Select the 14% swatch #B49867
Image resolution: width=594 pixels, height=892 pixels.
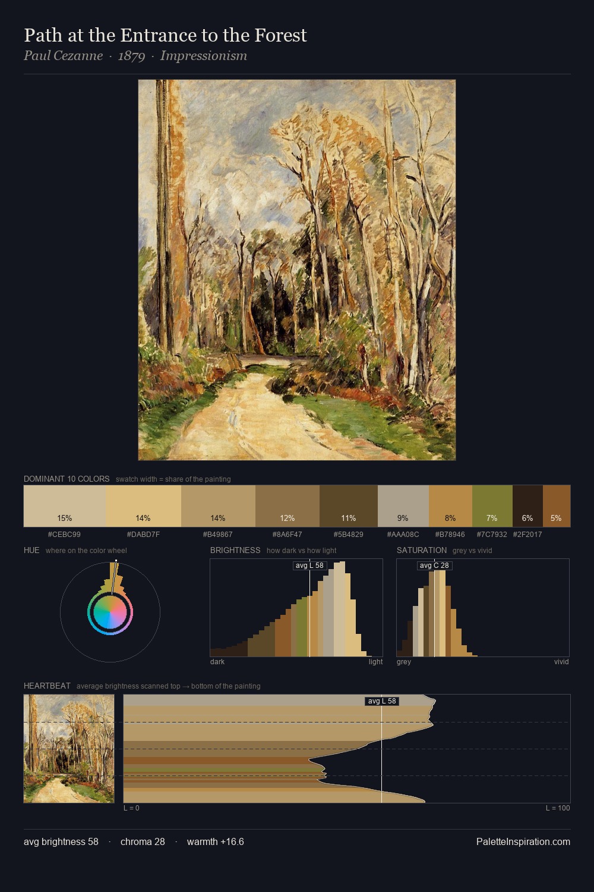[x=218, y=506]
